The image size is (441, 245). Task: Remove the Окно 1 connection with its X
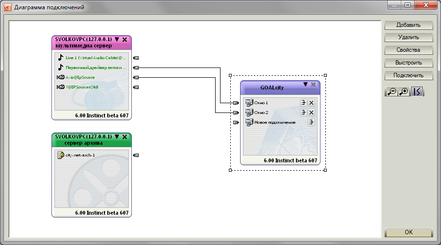311,103
